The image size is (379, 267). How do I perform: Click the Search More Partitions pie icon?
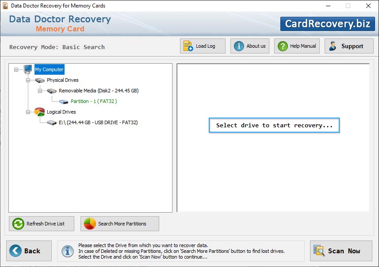coord(90,224)
